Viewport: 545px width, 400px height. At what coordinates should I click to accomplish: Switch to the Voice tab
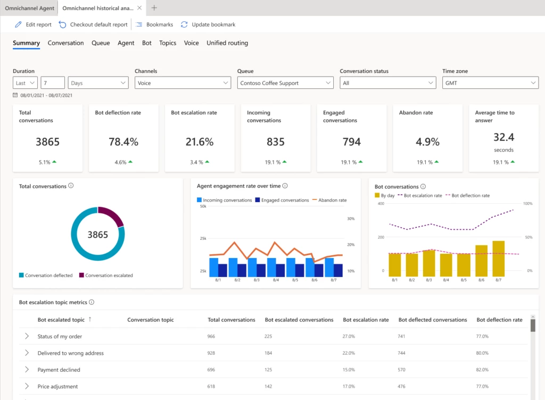pyautogui.click(x=191, y=43)
